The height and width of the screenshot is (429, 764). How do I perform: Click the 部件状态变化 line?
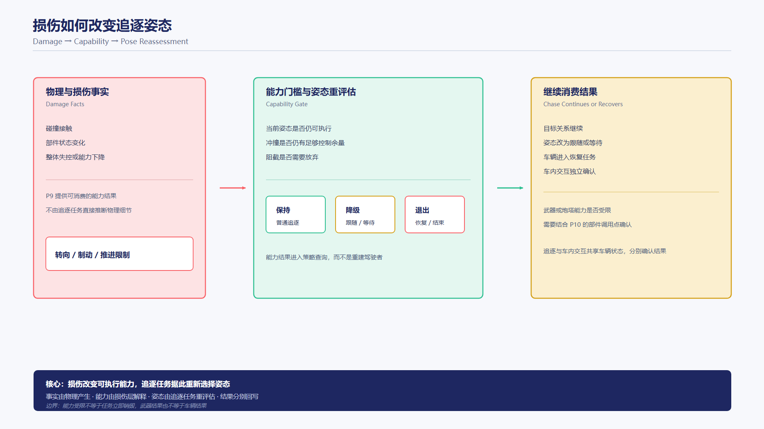[x=65, y=143]
